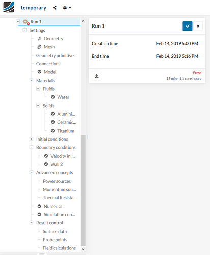The image size is (210, 255).
Task: Cancel renaming with the X button
Action: pos(198,26)
